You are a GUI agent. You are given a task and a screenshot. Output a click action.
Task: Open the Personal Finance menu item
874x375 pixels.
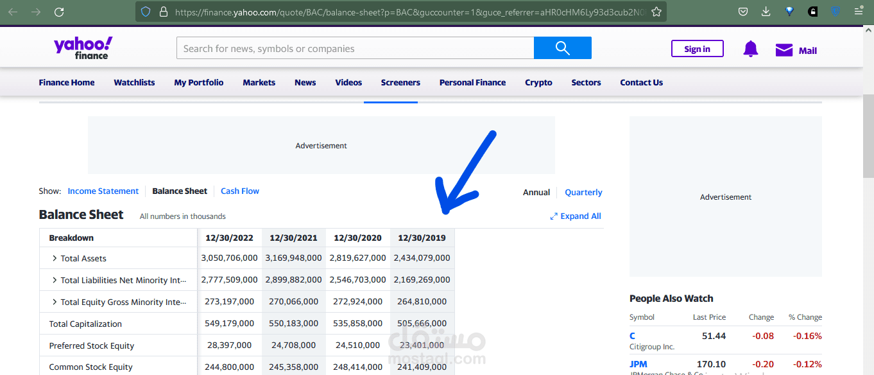[472, 82]
